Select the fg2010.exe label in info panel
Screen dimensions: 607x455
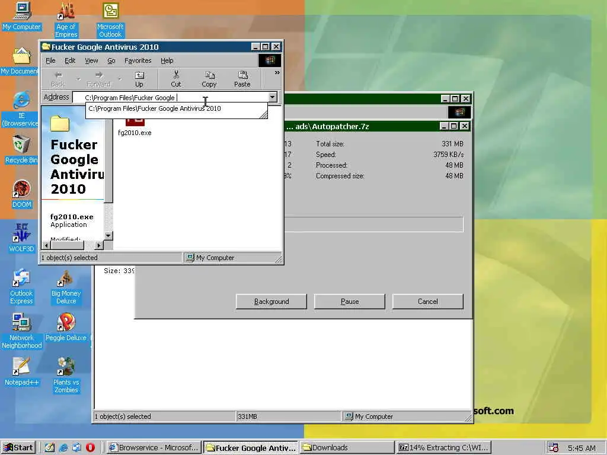(72, 217)
